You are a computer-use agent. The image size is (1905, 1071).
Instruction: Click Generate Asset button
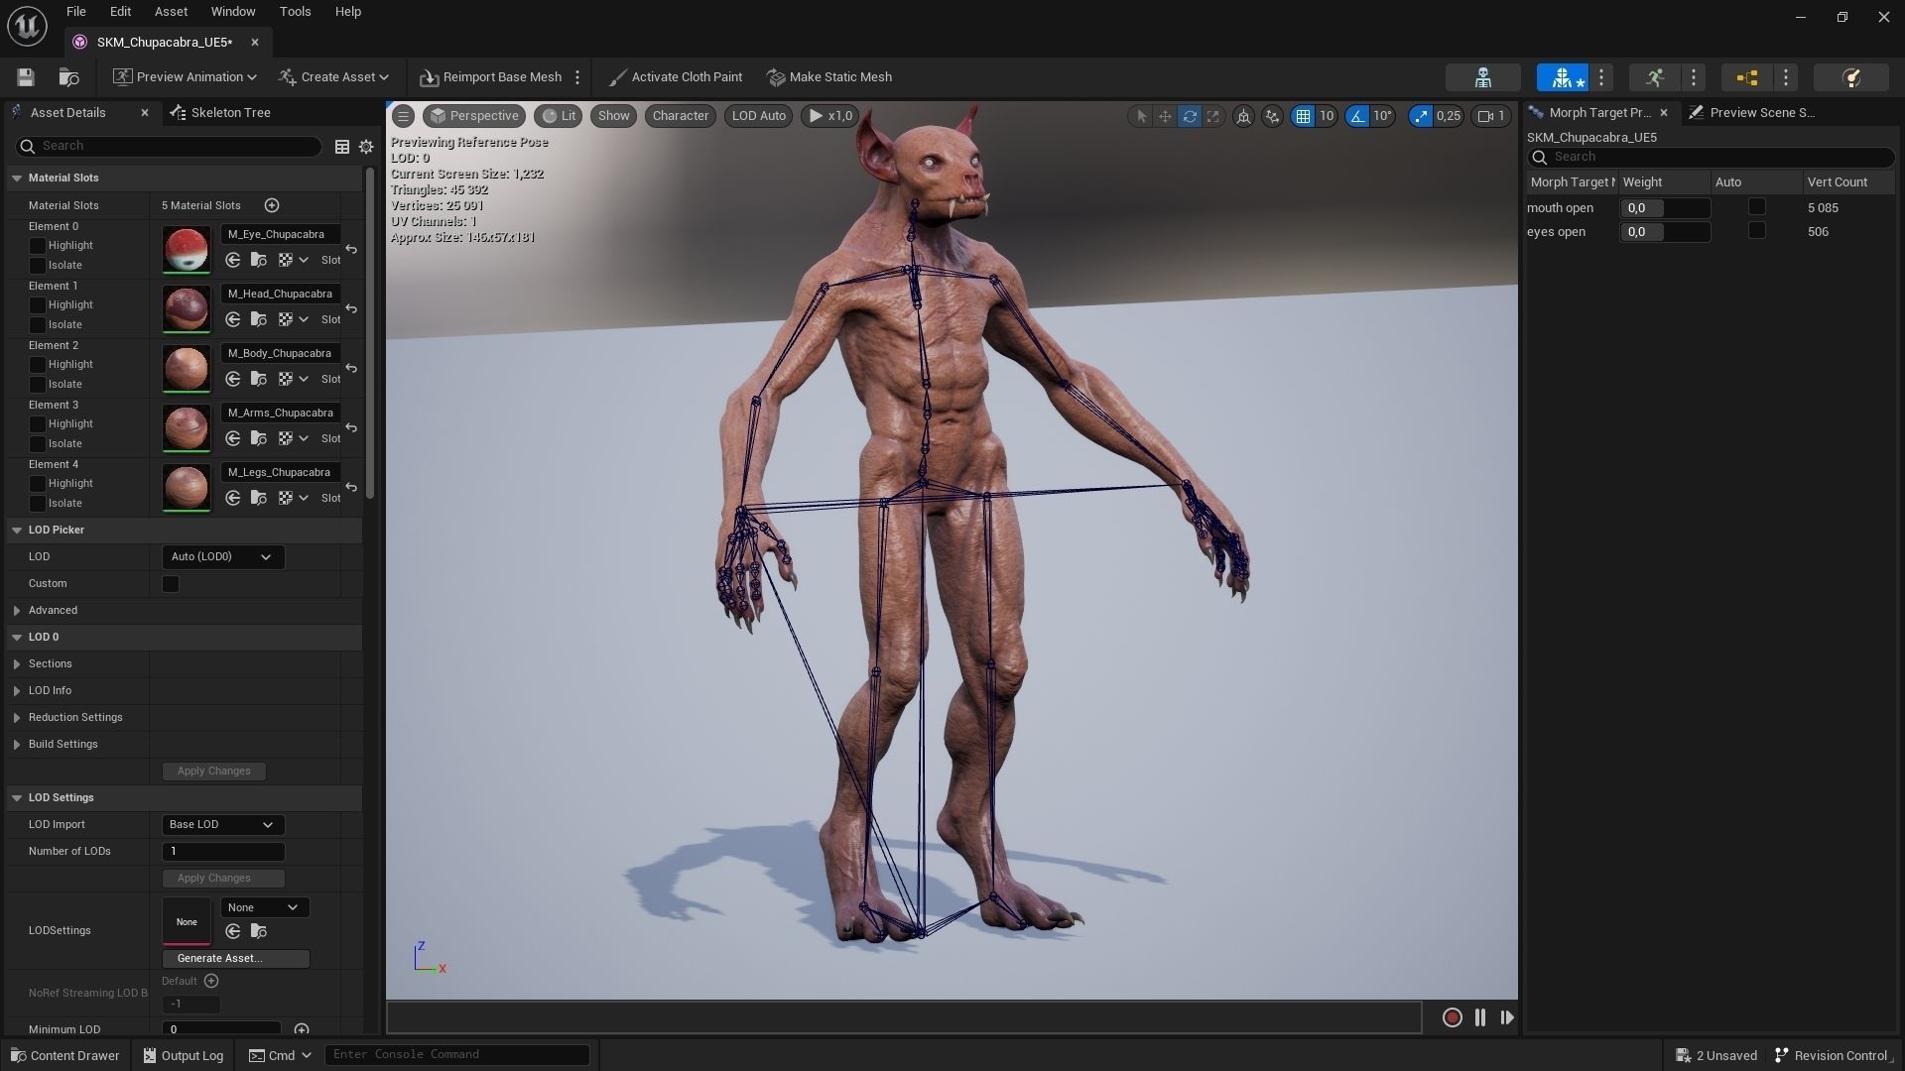236,959
